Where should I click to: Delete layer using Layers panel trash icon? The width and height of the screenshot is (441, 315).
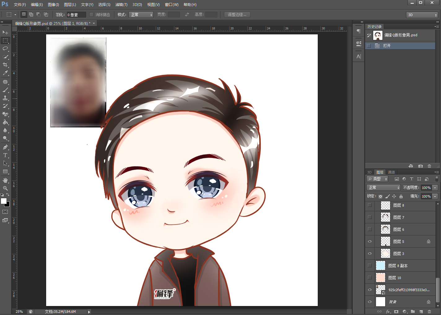point(429,311)
